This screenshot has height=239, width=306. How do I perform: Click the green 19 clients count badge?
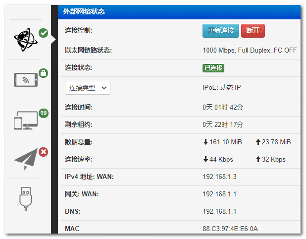coord(43,113)
